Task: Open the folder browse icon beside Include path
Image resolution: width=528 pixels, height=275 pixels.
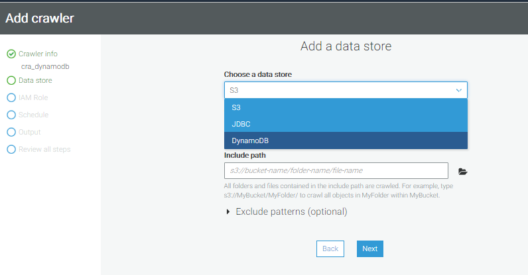Action: pyautogui.click(x=463, y=172)
